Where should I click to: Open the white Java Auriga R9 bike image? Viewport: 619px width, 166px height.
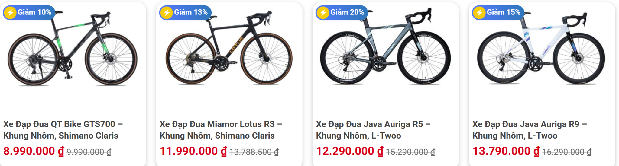coord(541,48)
